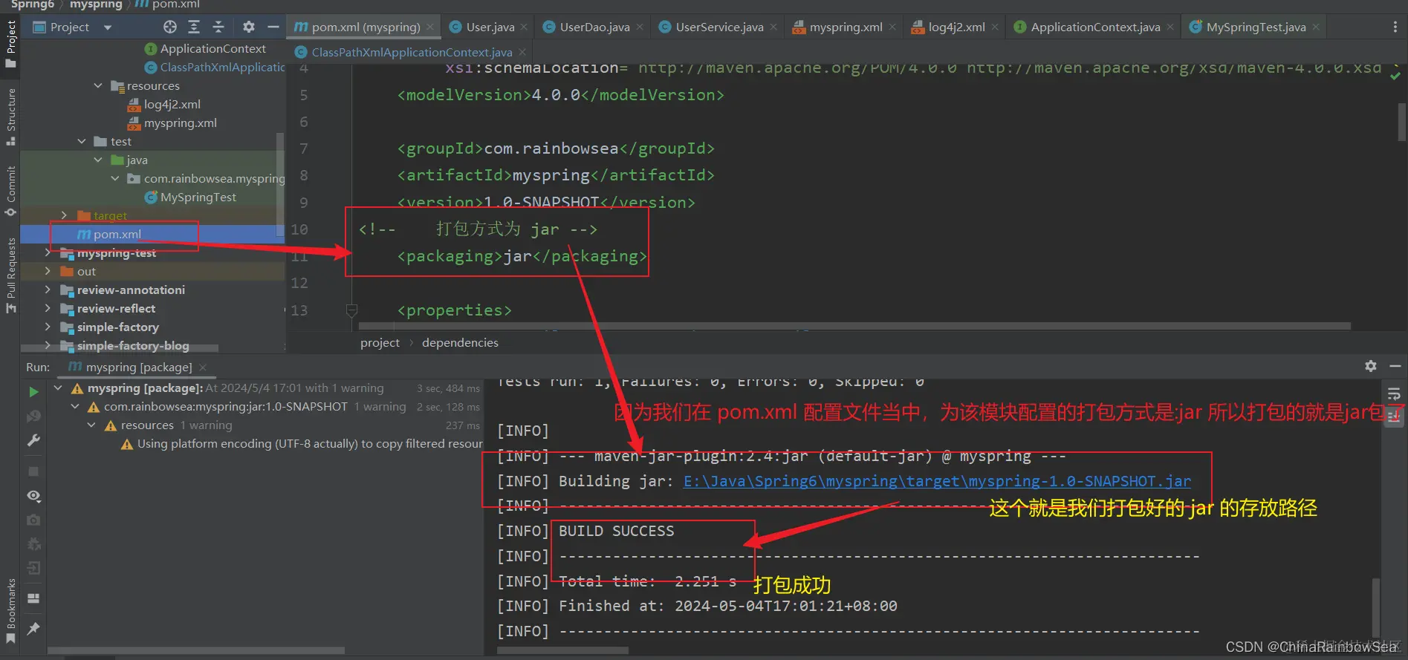Click the editor horizontal scrollbar
1408x660 pixels.
(854, 326)
